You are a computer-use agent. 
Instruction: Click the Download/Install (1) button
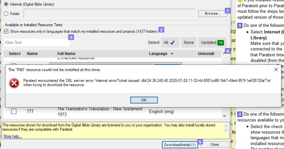[x=180, y=145]
